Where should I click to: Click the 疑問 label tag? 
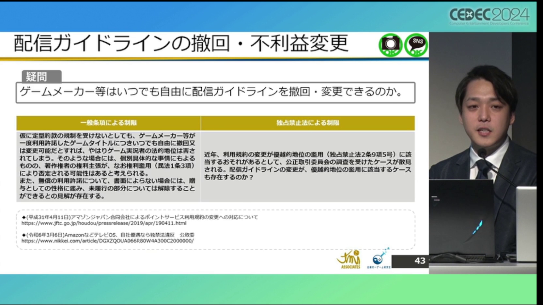coord(41,77)
